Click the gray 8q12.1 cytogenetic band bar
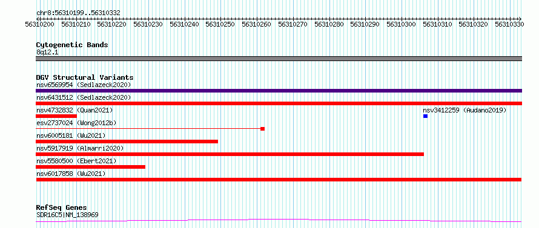Screen dimensions: 539x228 pos(279,59)
